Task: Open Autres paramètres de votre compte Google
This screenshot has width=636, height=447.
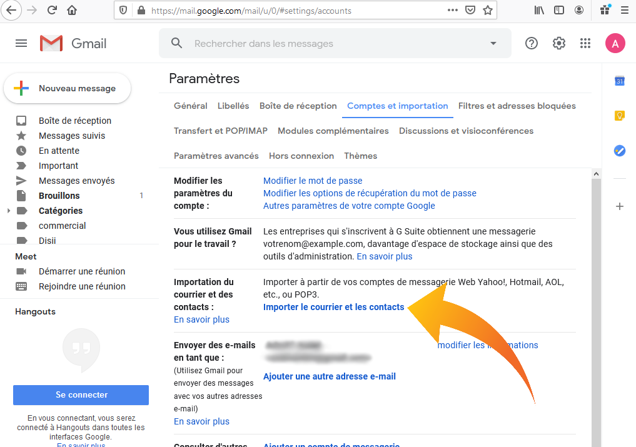Action: tap(349, 206)
